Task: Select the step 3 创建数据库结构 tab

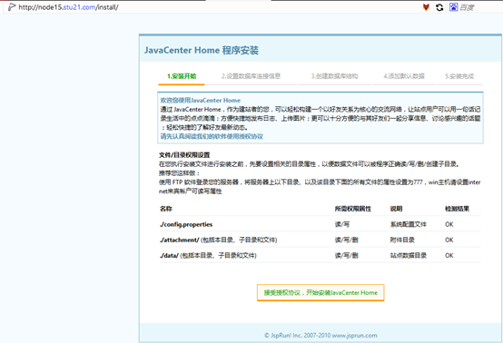Action: pos(335,76)
